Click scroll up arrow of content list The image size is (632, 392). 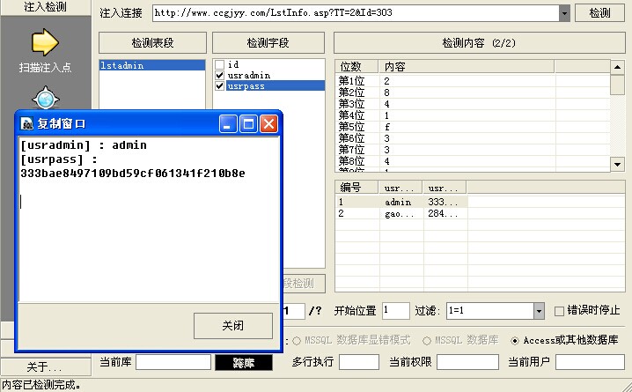[617, 67]
